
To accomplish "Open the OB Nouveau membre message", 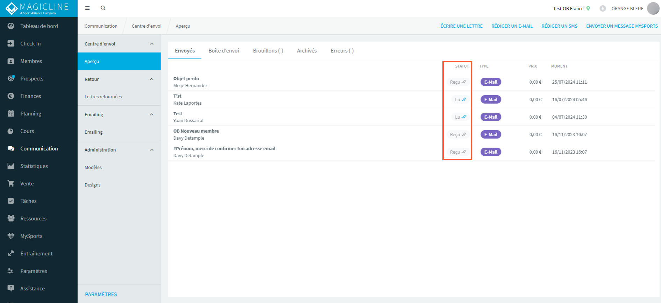I will (x=411, y=134).
